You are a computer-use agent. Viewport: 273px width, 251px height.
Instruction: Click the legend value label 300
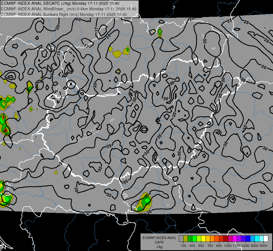click(x=192, y=246)
